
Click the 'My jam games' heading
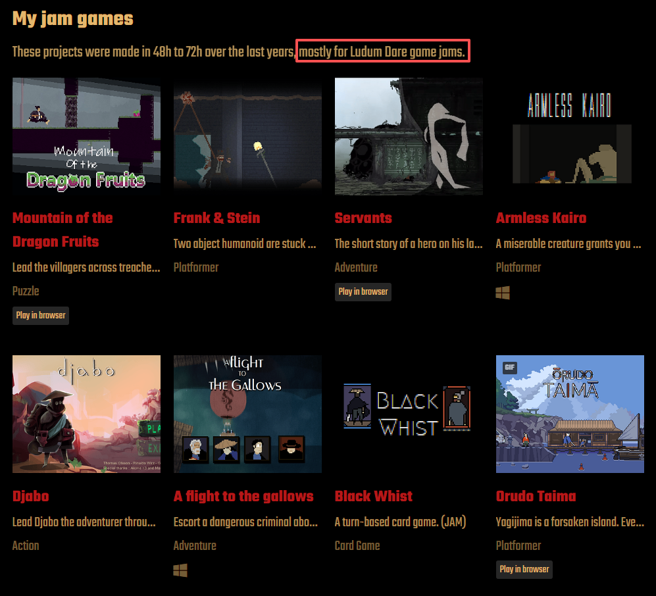click(x=73, y=19)
